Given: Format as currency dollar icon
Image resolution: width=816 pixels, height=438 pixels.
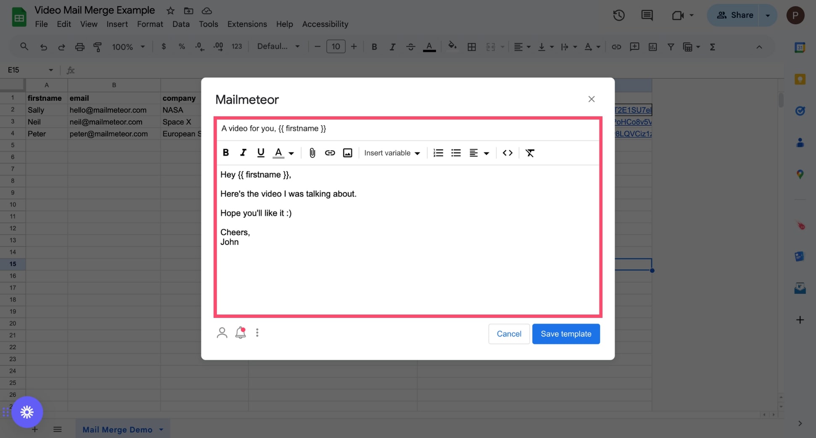Looking at the screenshot, I should pos(164,47).
